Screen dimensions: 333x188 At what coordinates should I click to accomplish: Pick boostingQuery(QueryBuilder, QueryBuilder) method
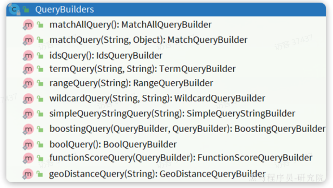tap(187, 129)
